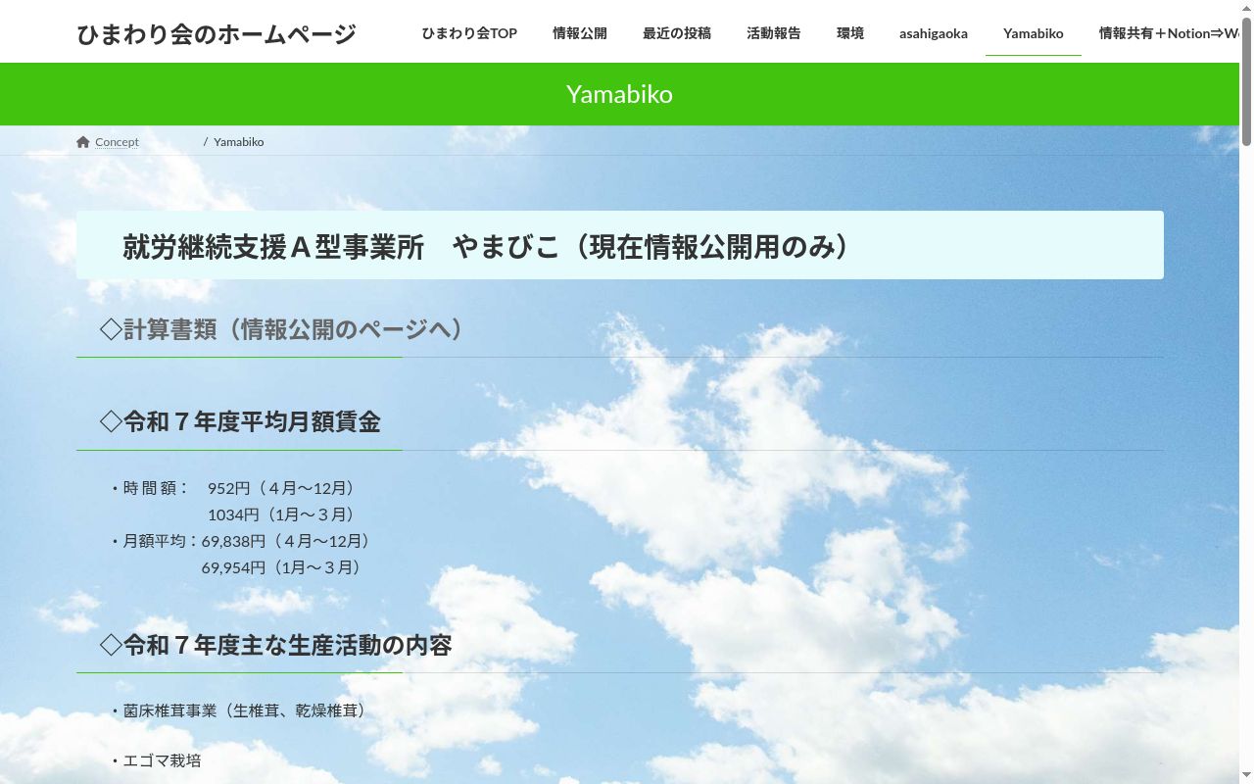
Task: Click the green Yamabiko banner title
Action: (x=619, y=94)
